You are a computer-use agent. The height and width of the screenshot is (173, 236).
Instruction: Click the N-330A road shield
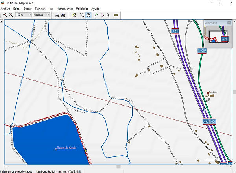[202, 50]
